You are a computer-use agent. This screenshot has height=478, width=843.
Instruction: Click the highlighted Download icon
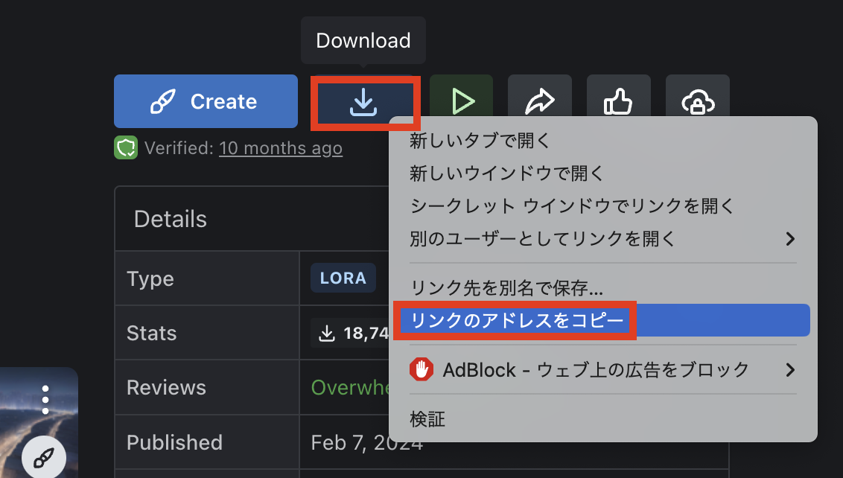(x=365, y=102)
